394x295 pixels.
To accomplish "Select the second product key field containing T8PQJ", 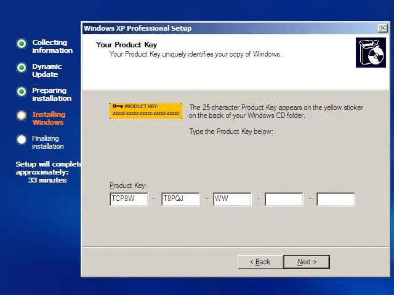I will point(180,199).
